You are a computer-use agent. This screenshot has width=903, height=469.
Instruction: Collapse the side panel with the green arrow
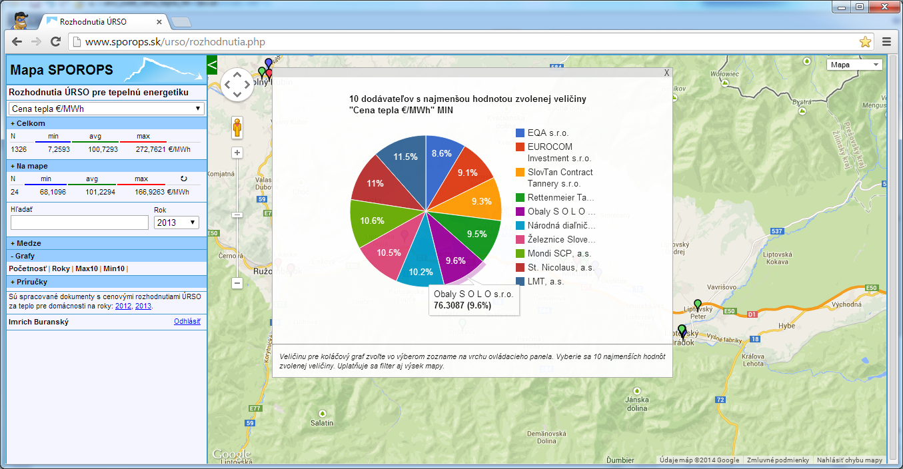[213, 65]
